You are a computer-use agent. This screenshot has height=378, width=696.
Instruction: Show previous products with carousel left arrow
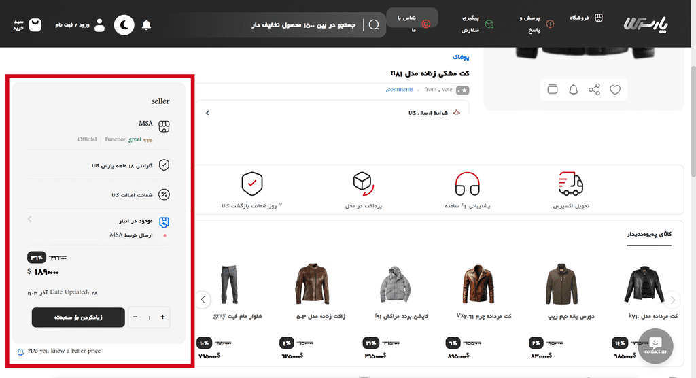tap(203, 300)
